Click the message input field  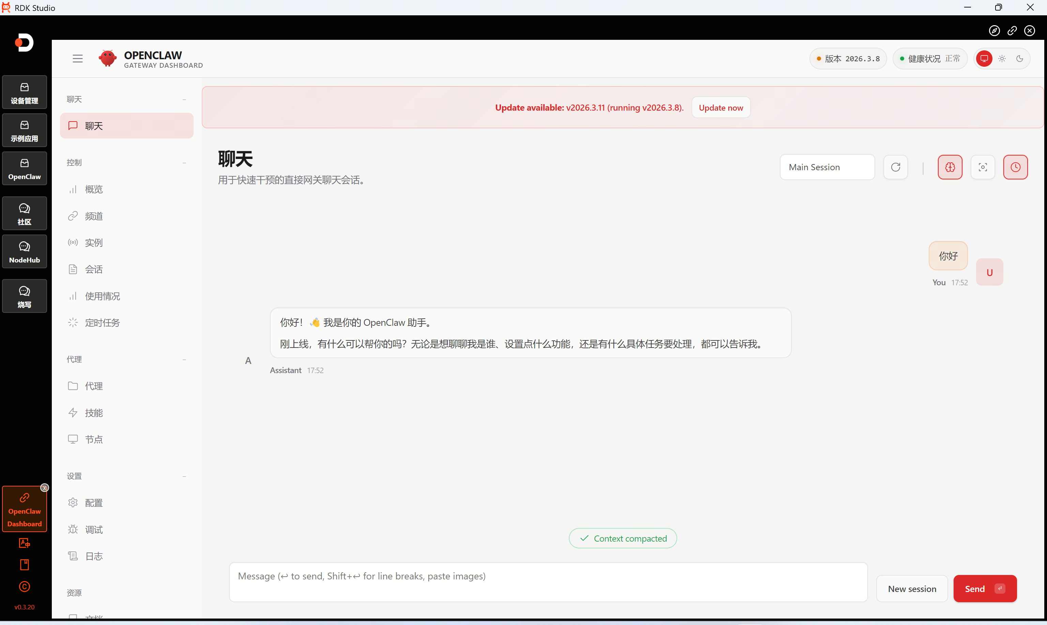click(548, 582)
